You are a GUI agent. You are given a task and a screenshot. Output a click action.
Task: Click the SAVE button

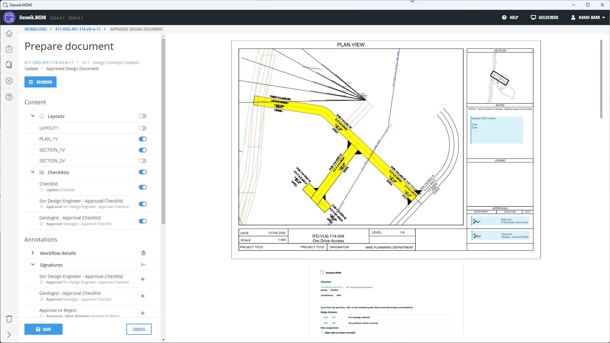pyautogui.click(x=44, y=329)
